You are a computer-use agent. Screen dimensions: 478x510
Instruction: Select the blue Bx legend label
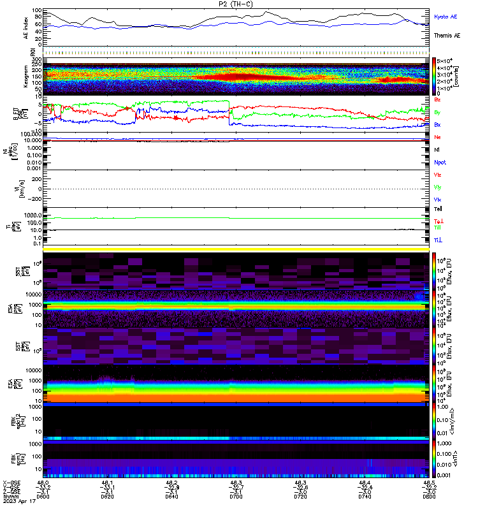[x=437, y=125]
